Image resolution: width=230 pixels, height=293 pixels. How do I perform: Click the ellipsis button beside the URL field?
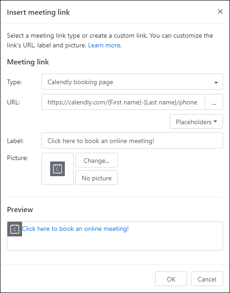[214, 102]
